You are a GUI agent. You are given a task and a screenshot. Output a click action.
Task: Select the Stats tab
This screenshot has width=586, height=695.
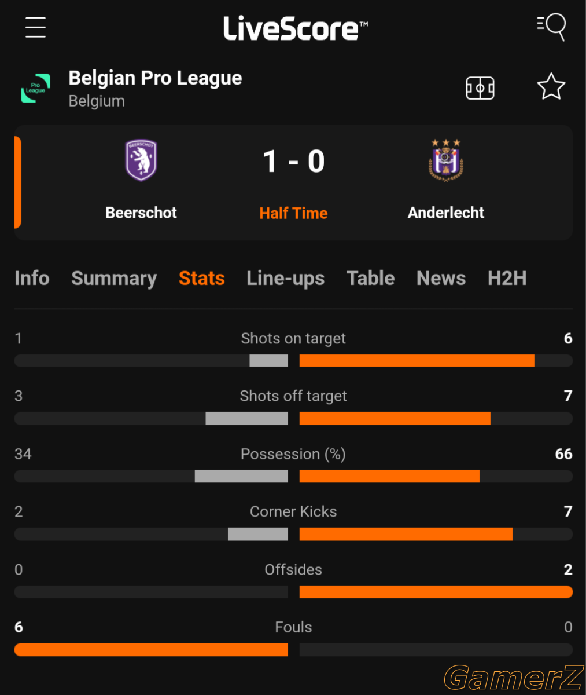coord(201,278)
